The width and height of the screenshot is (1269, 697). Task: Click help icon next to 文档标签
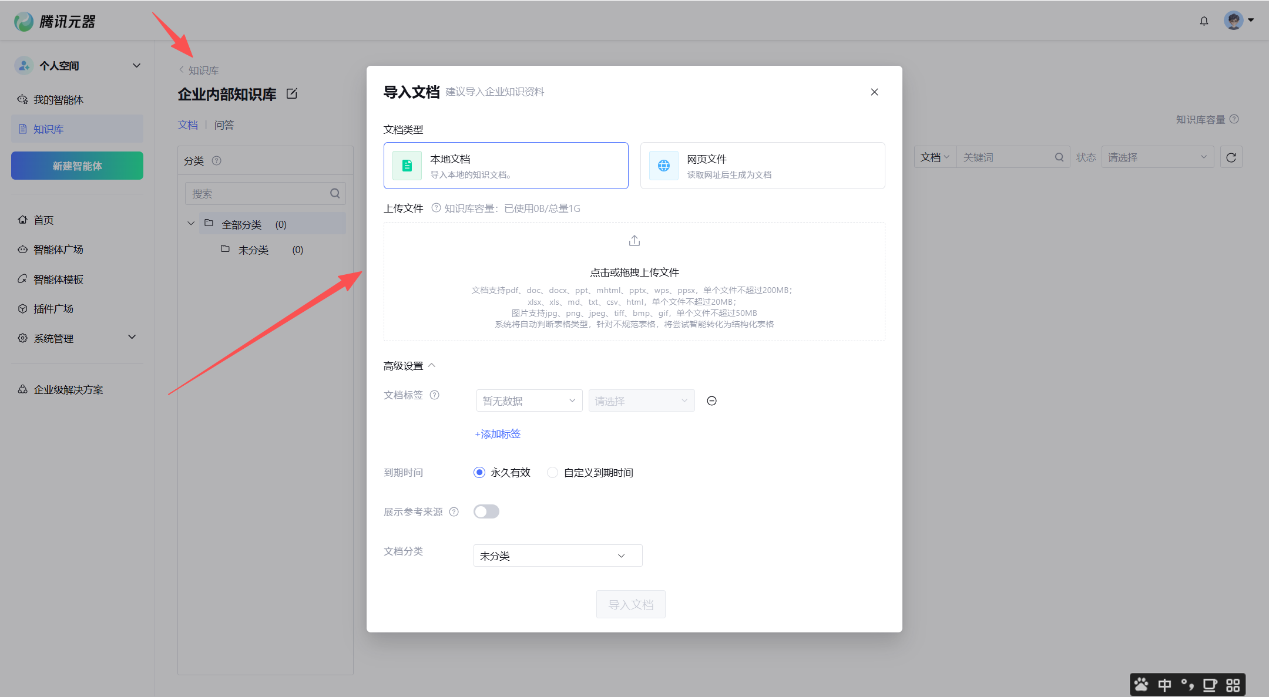(435, 395)
